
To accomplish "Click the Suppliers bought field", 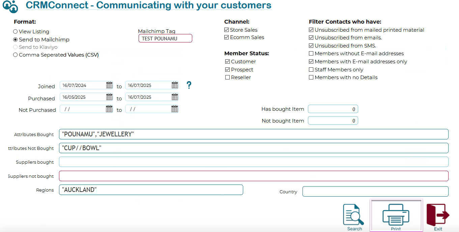I will pyautogui.click(x=254, y=162).
